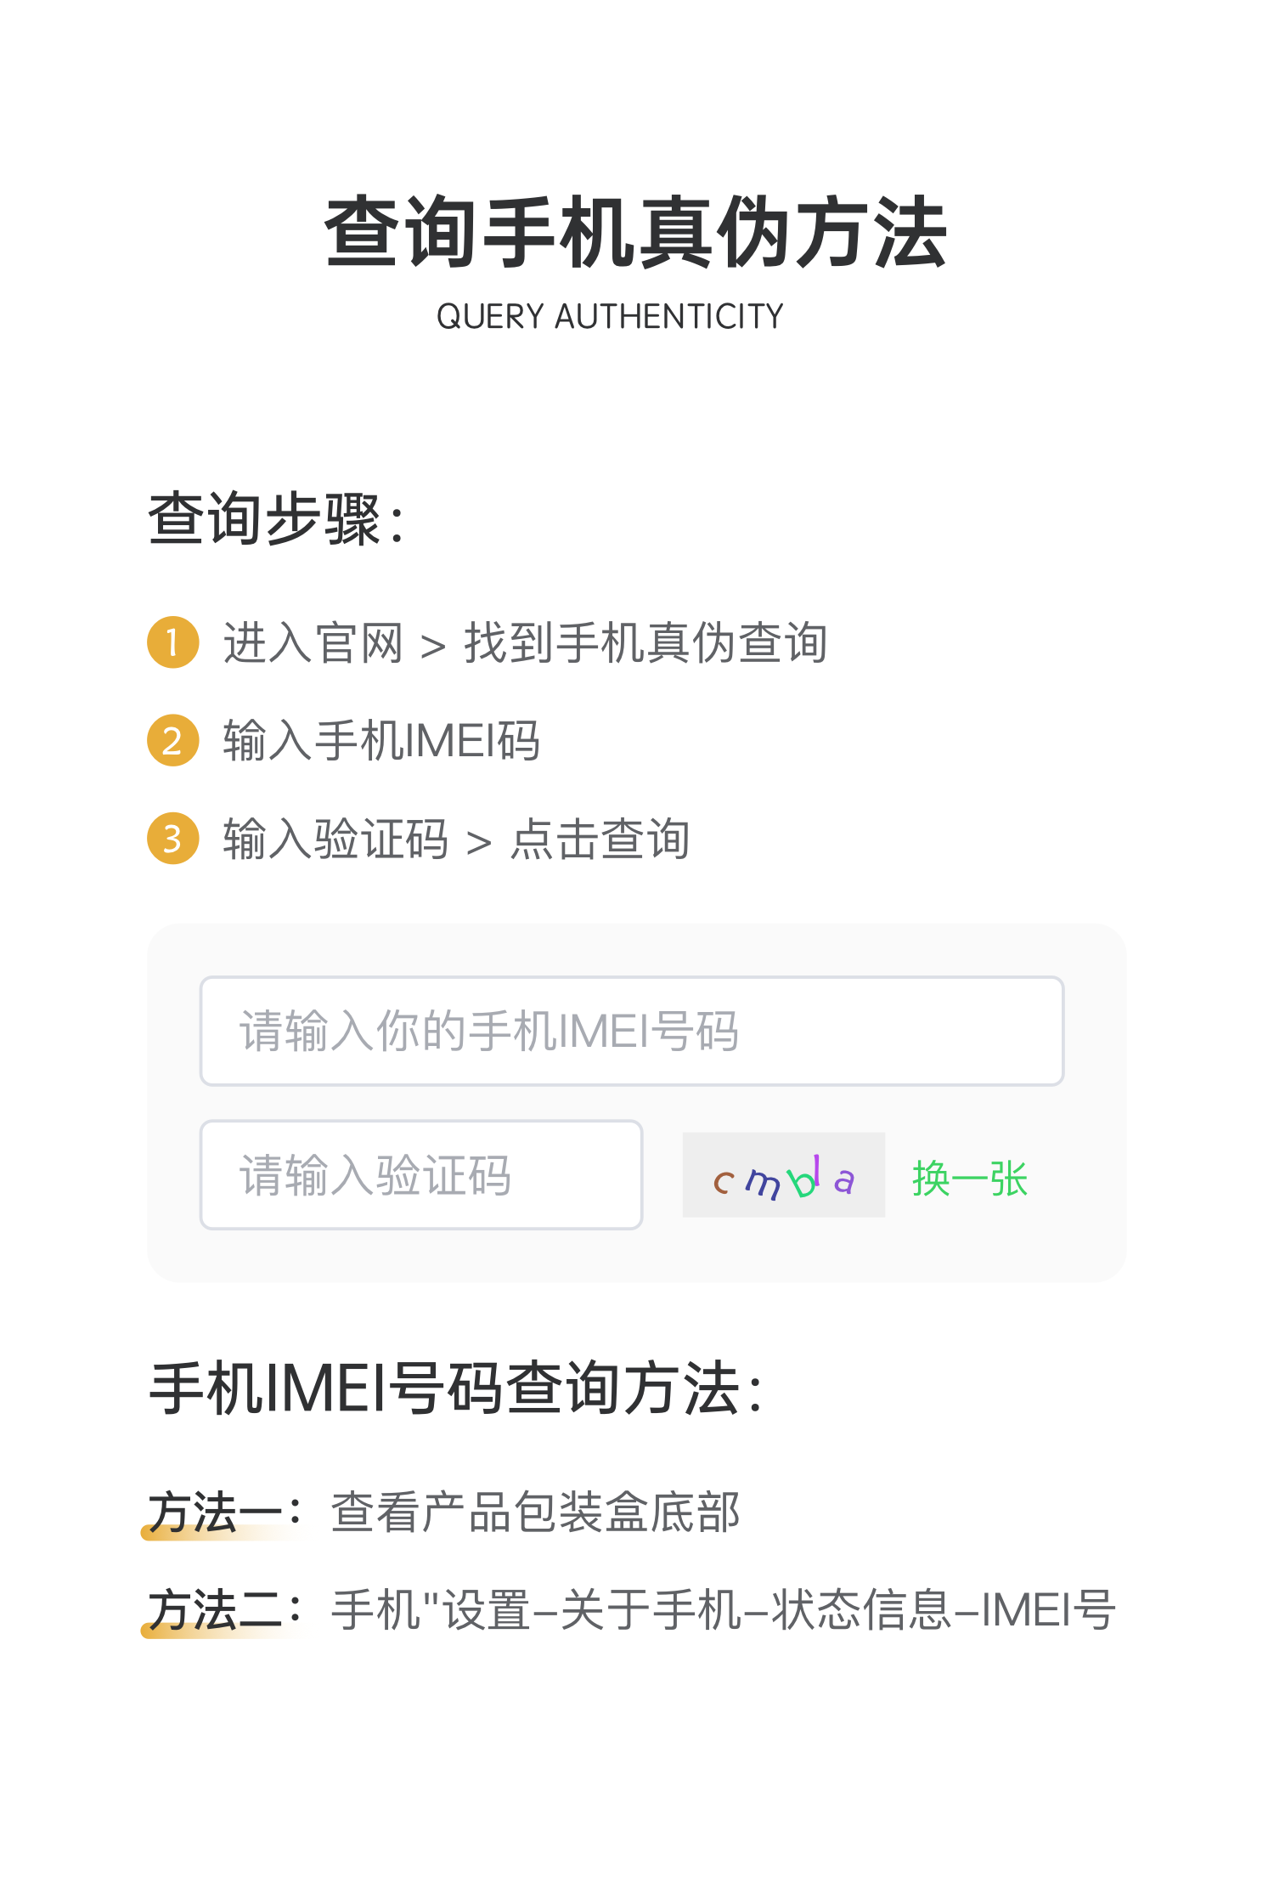Select the highlighted 方法二 label

tap(217, 1611)
